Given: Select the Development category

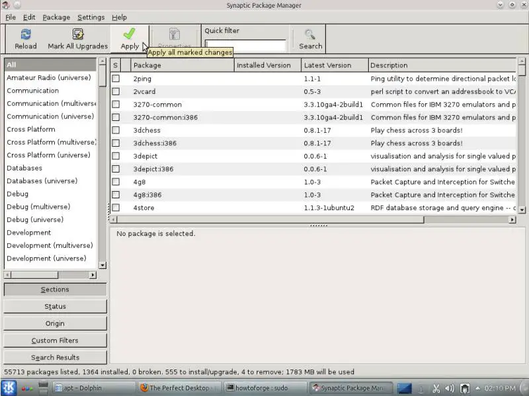Looking at the screenshot, I should (50, 233).
